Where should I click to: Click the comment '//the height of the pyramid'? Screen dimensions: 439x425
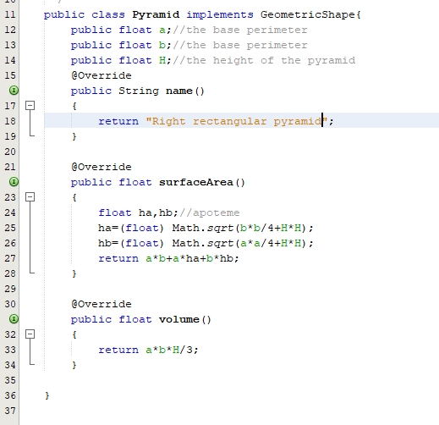tap(264, 60)
